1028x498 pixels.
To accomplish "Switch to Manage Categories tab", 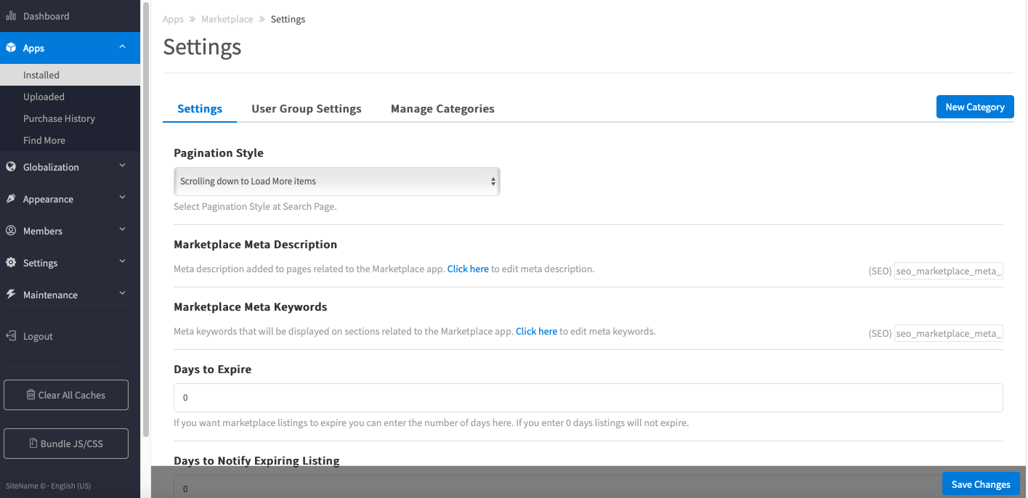I will [x=442, y=109].
